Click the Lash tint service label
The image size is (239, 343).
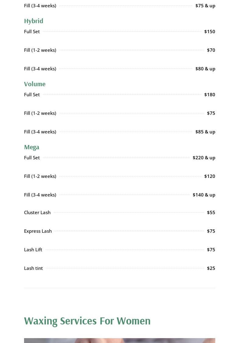pos(33,268)
